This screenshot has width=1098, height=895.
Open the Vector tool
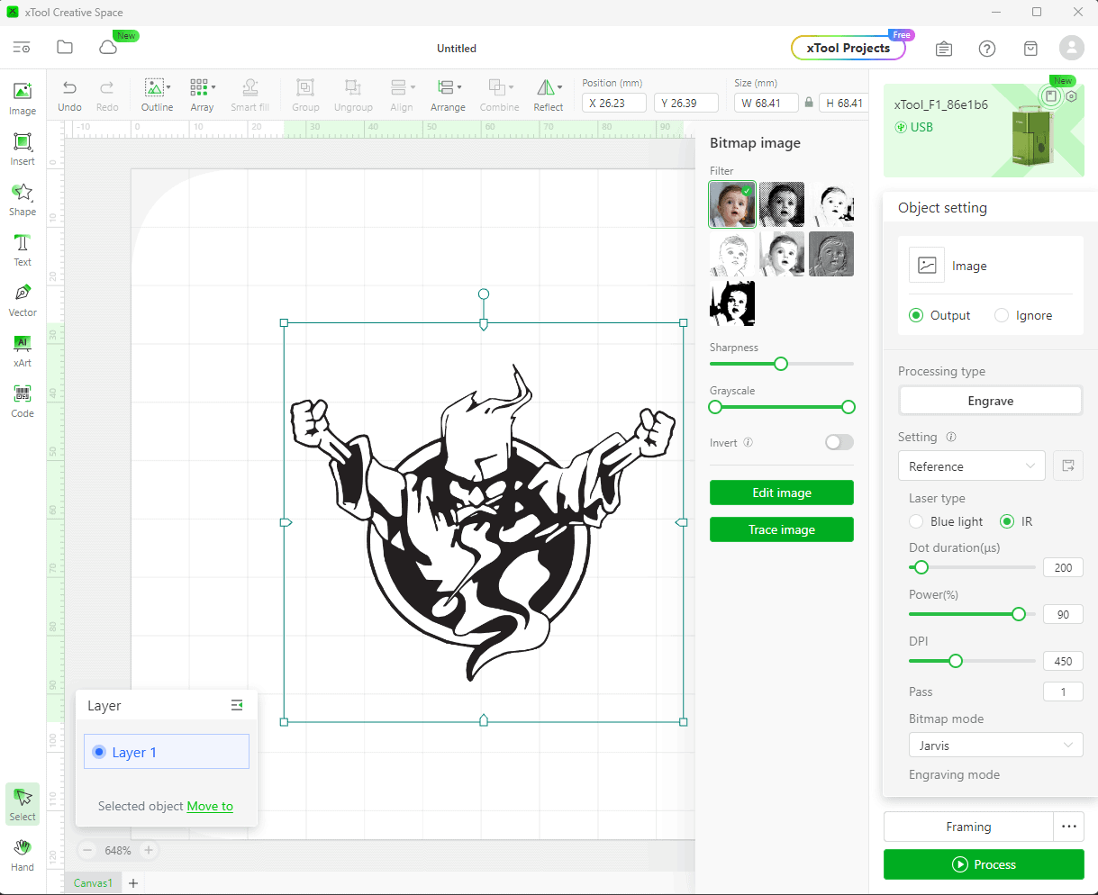point(22,299)
